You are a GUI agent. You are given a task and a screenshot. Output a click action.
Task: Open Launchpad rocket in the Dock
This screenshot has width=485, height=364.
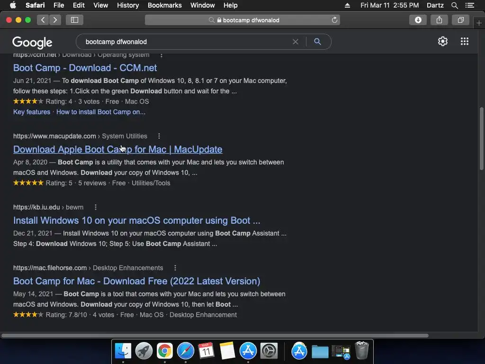[144, 351]
